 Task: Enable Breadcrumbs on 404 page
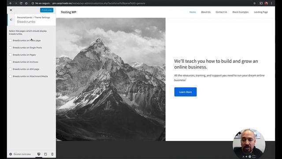tap(11, 69)
